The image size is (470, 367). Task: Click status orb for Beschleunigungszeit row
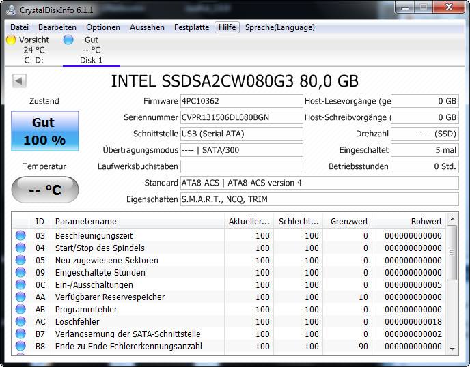tap(20, 235)
